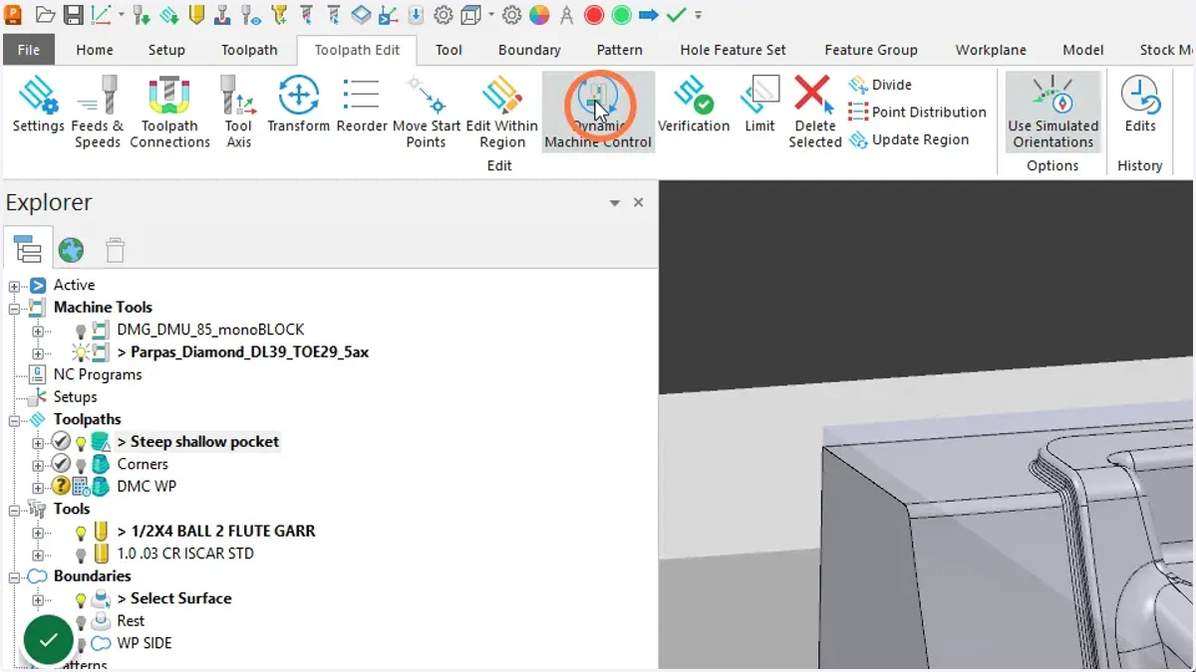
Task: Toggle light bulb for Corners toolpath
Action: click(81, 465)
